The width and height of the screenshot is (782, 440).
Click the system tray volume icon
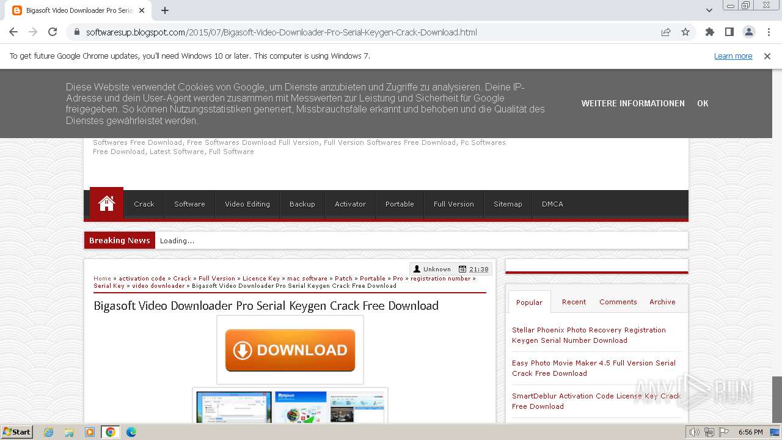695,432
